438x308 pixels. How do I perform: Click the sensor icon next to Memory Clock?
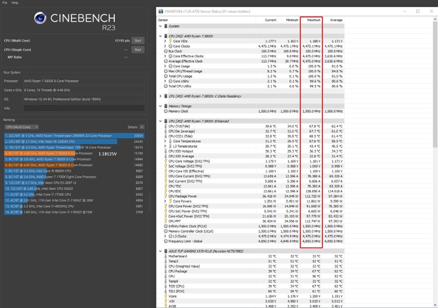(x=166, y=111)
